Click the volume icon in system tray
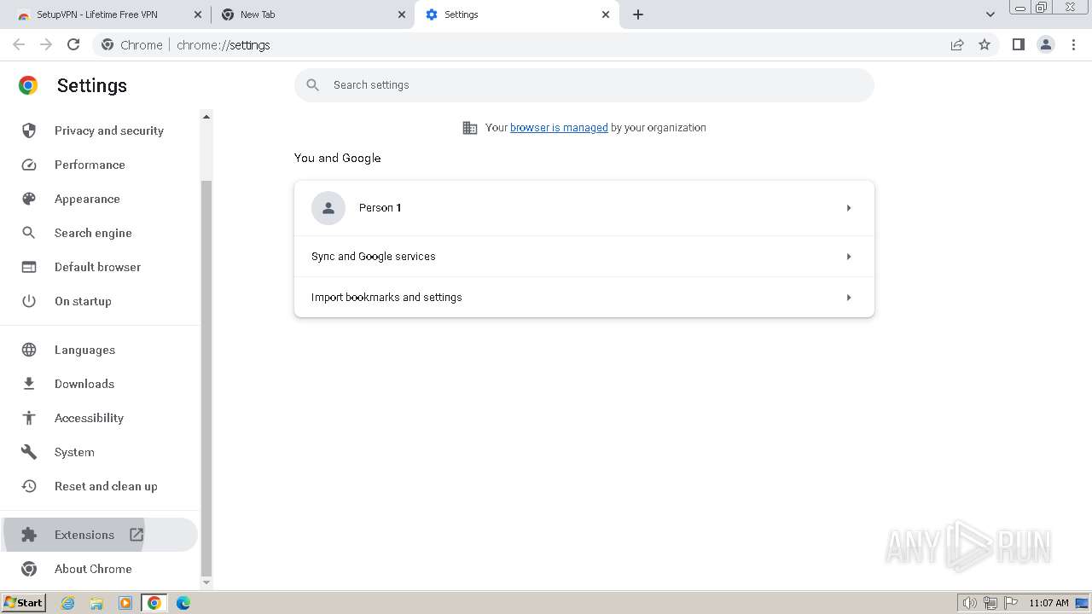Screen dimensions: 1092x614 [969, 603]
